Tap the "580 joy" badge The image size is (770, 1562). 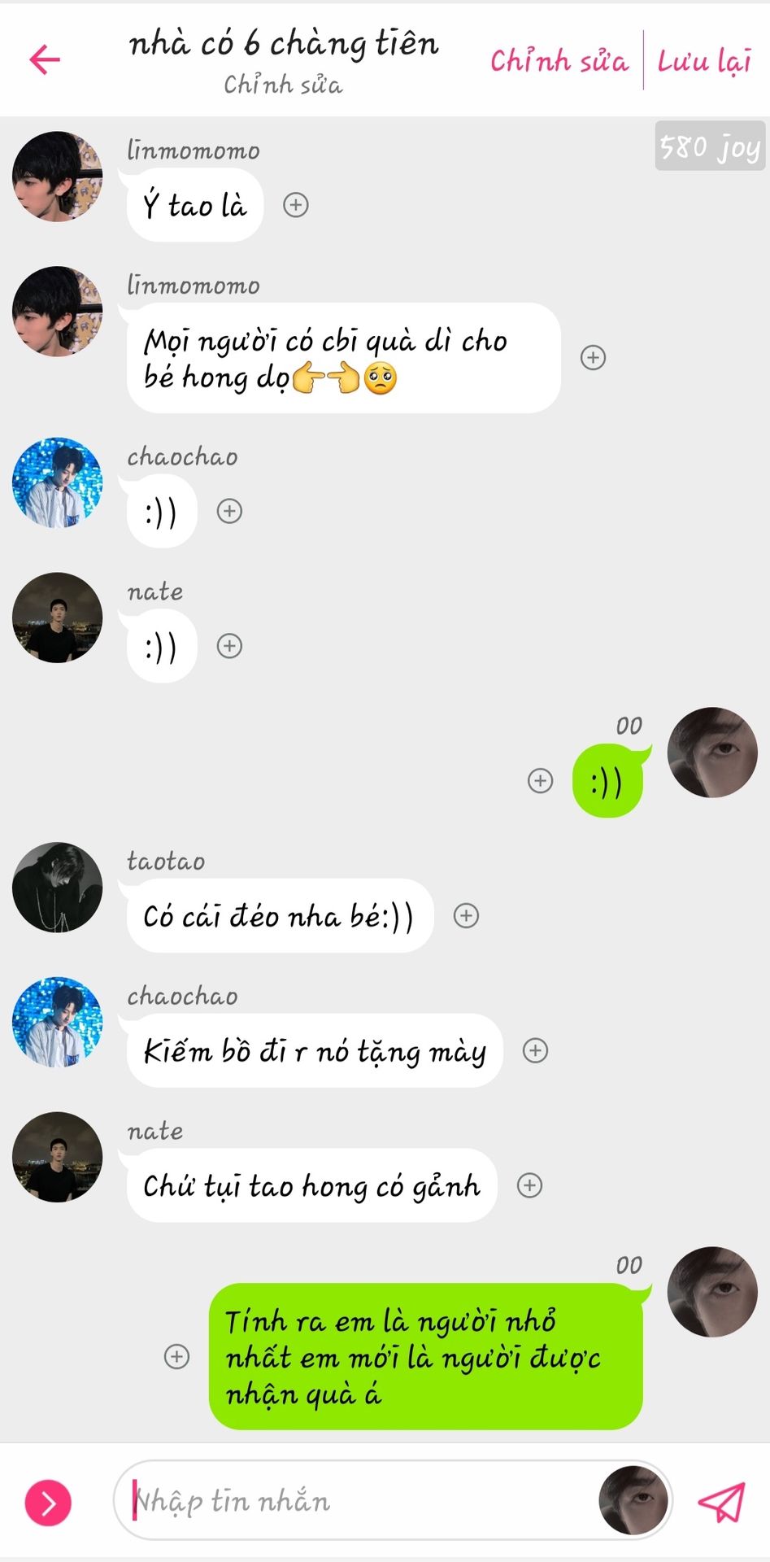coord(711,146)
